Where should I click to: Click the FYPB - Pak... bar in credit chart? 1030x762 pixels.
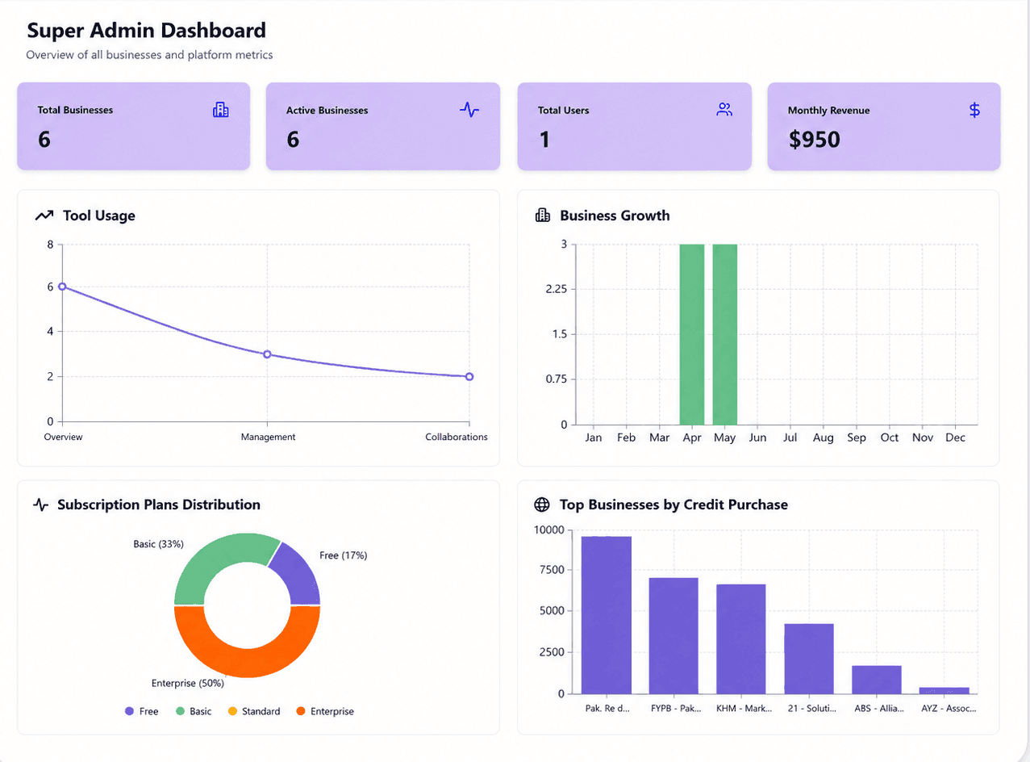pyautogui.click(x=673, y=636)
